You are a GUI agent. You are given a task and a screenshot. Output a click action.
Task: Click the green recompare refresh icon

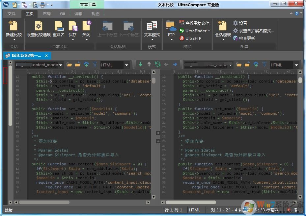point(157,64)
